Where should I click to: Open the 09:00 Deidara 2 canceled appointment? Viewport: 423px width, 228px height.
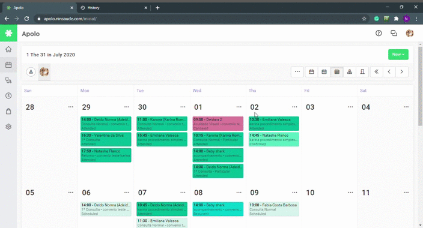click(x=218, y=124)
